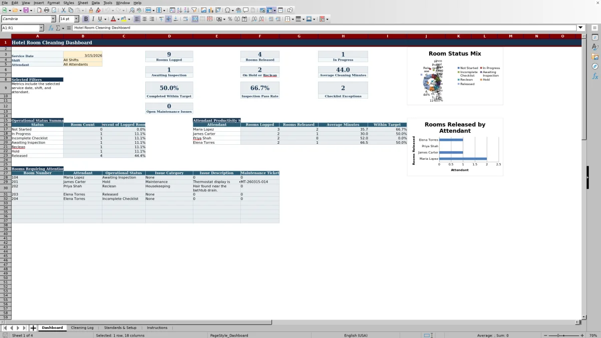Click the Align Top icon
The width and height of the screenshot is (601, 338).
click(161, 19)
